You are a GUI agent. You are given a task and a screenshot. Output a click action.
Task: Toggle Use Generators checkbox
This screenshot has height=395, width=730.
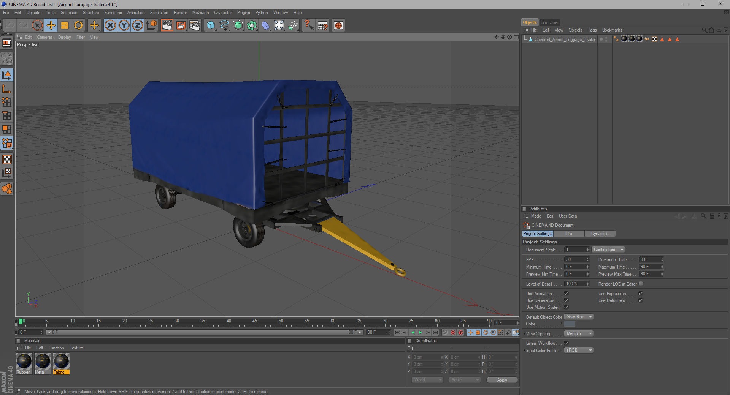(x=566, y=300)
